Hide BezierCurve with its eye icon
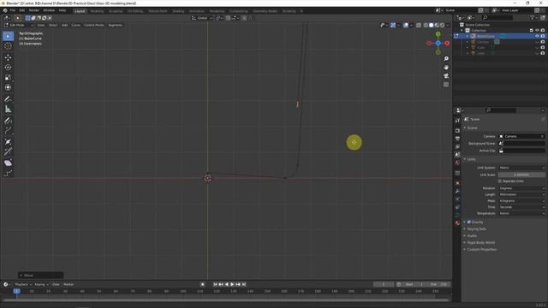 tap(537, 36)
